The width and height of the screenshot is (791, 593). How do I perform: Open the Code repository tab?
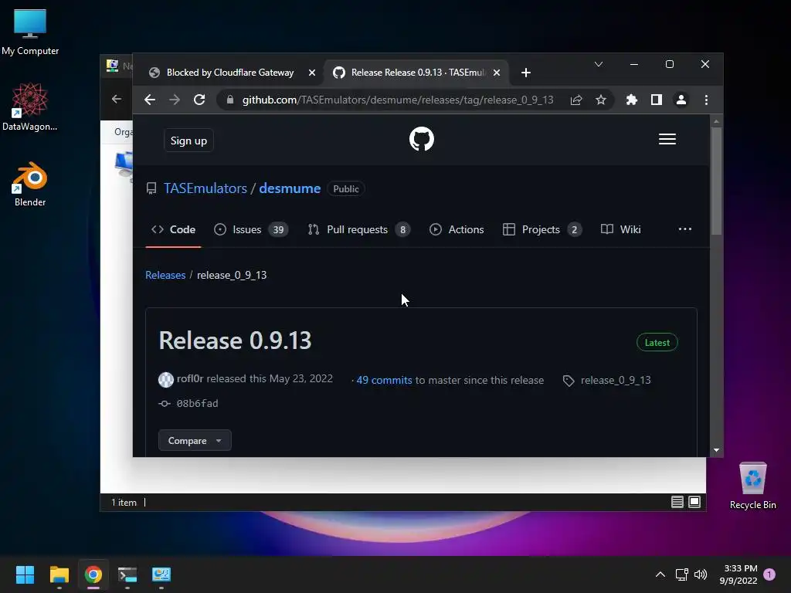173,229
